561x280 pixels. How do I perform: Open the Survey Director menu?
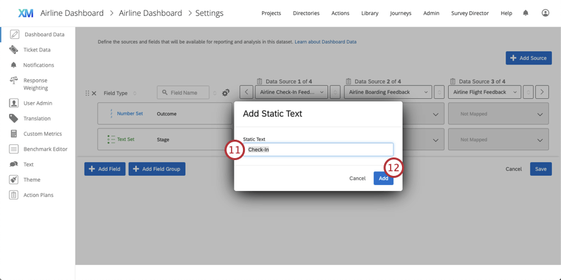coord(470,13)
